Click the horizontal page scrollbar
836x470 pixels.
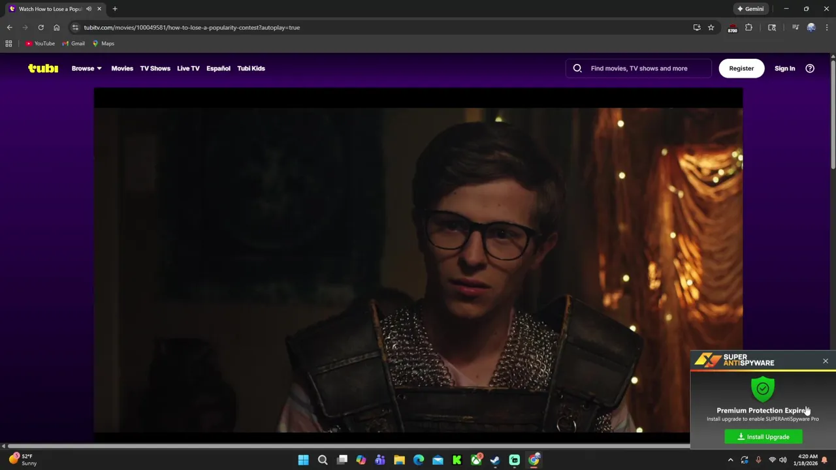click(x=349, y=446)
